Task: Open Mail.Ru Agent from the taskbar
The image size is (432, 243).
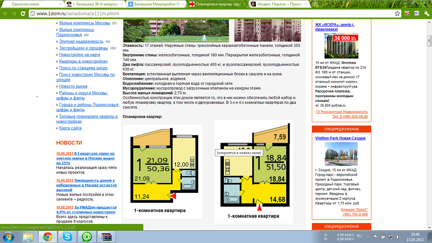Action: pos(87,236)
